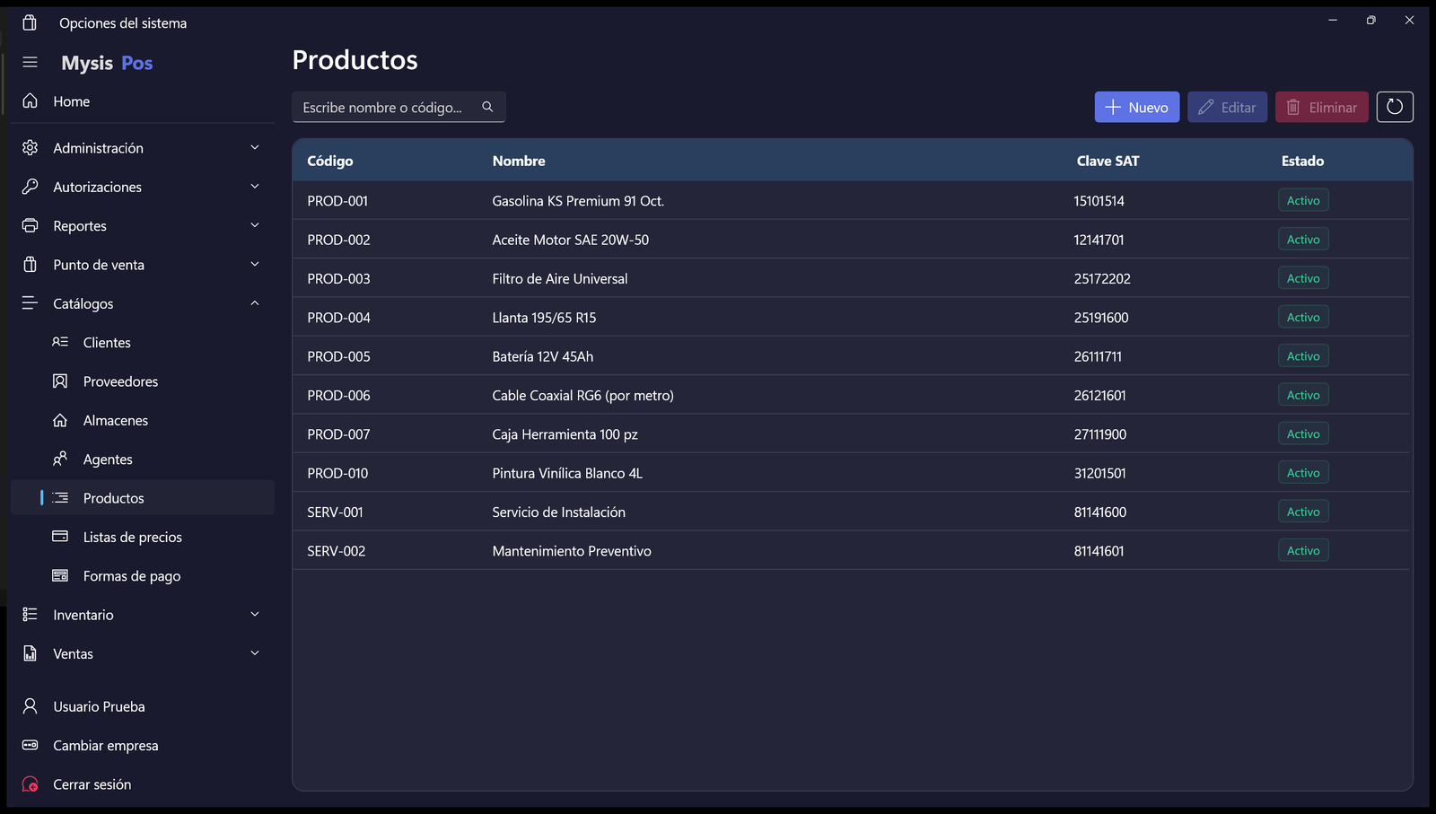Image resolution: width=1436 pixels, height=814 pixels.
Task: Click the Cerrar sesión logout icon
Action: tap(30, 784)
